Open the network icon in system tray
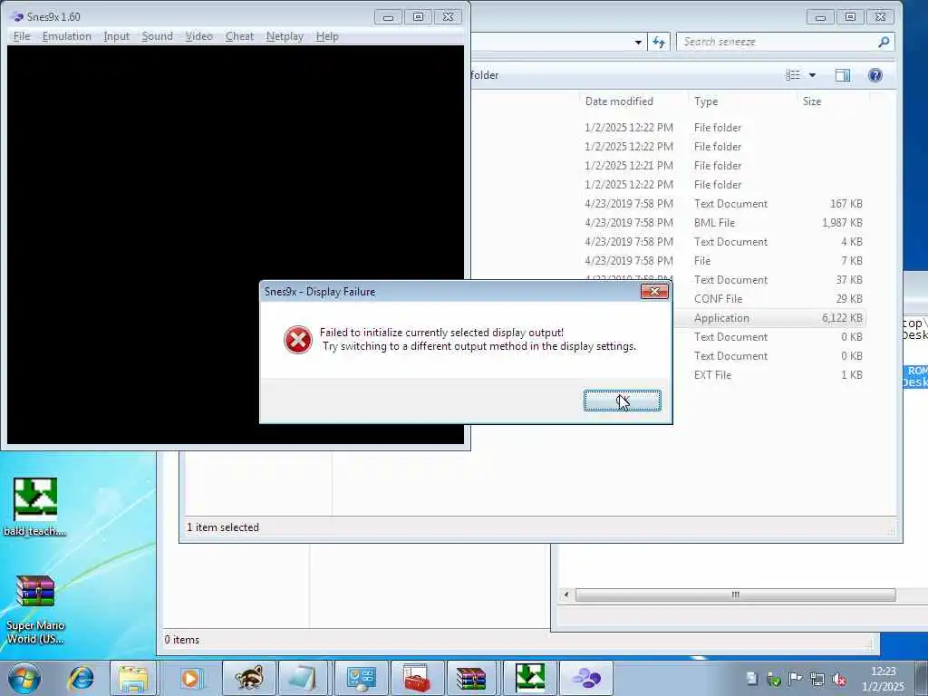928x696 pixels. (817, 679)
